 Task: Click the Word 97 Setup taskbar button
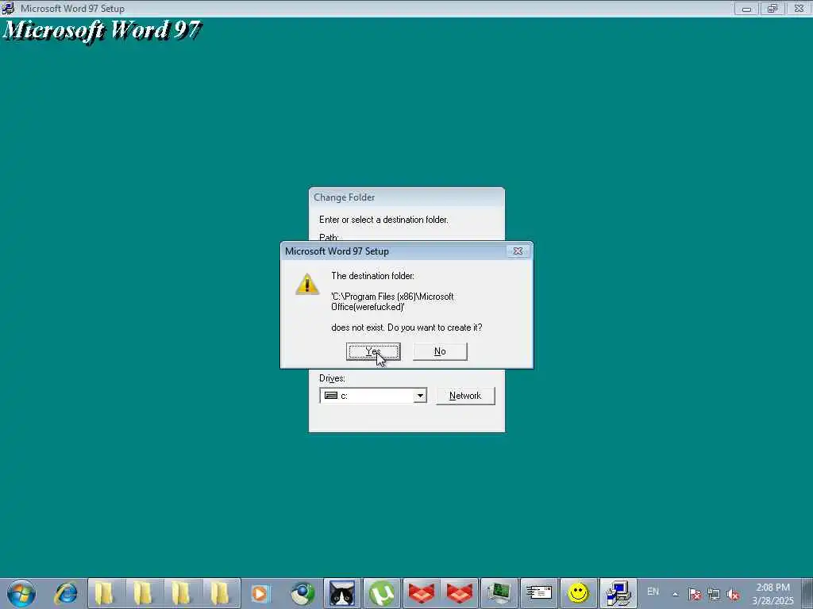pos(618,593)
